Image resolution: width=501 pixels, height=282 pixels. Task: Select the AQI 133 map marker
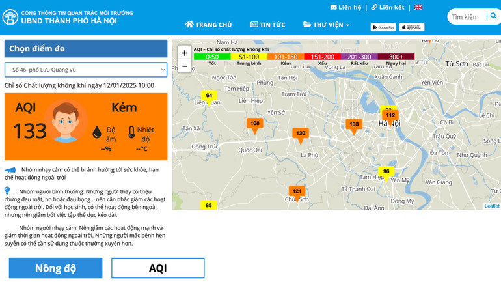[354, 125]
